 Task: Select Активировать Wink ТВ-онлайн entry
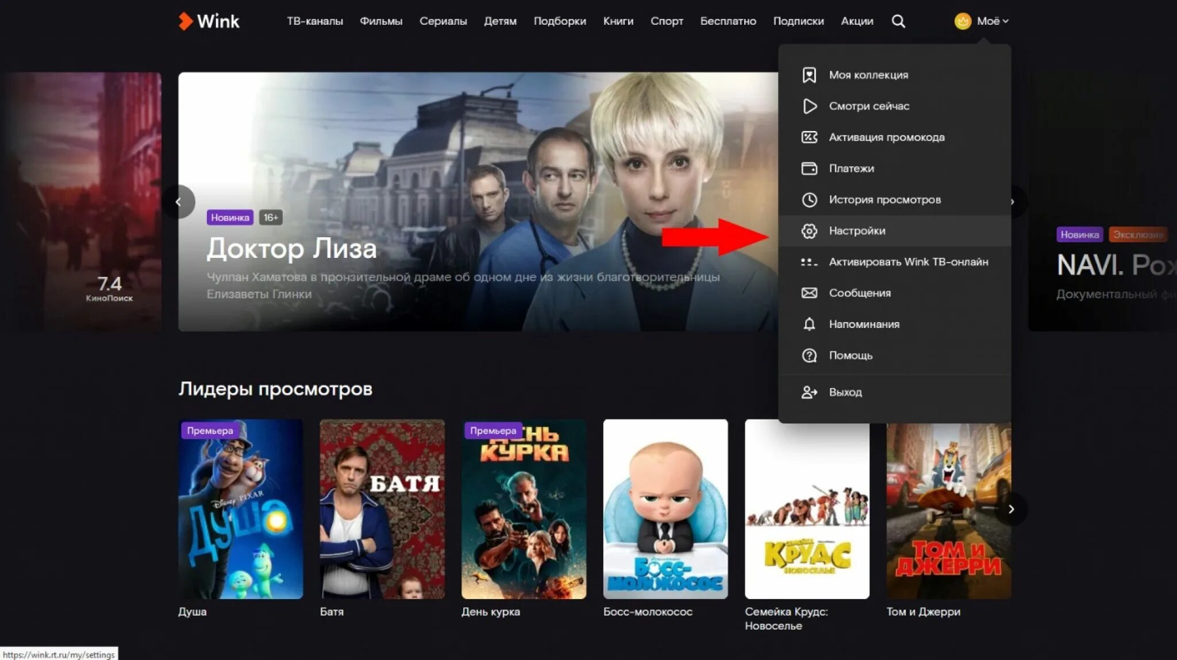point(894,262)
